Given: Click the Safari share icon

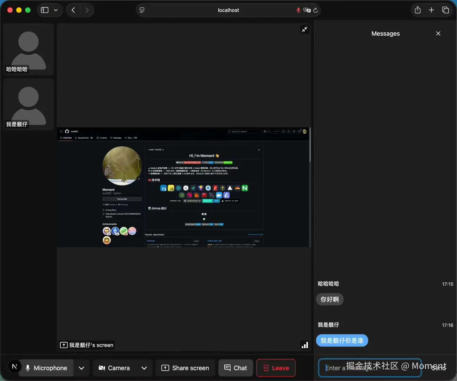Looking at the screenshot, I should pos(418,10).
